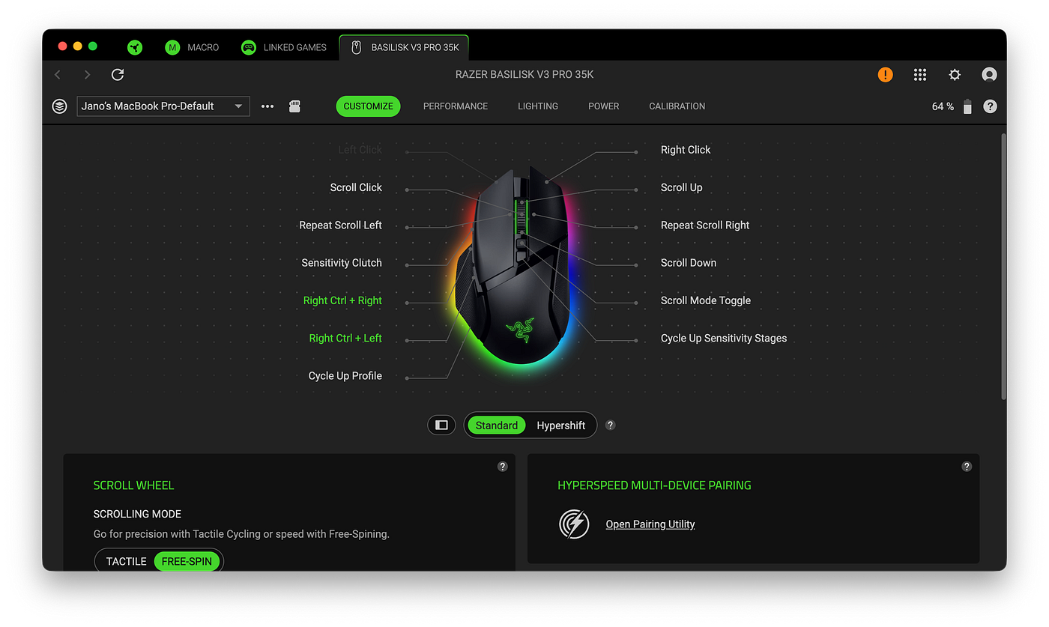
Task: Open the Pairing Utility link
Action: click(650, 524)
